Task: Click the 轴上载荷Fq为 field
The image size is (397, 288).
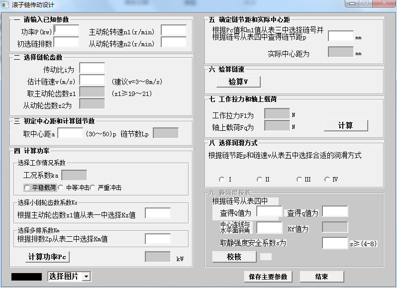Action: coord(277,125)
